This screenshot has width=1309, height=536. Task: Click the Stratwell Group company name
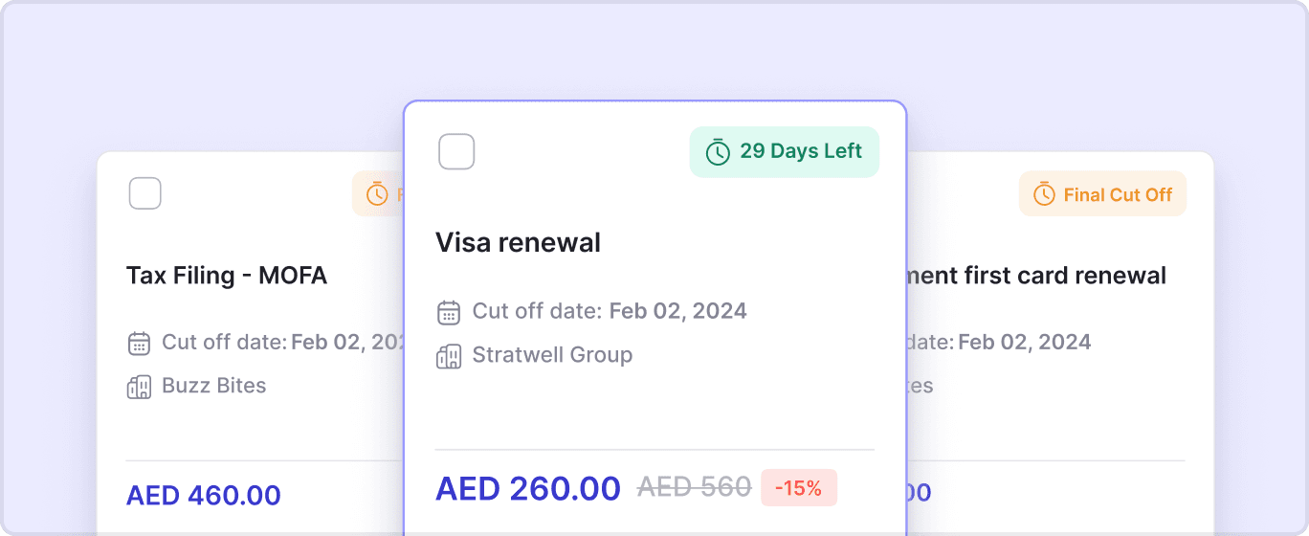(552, 355)
